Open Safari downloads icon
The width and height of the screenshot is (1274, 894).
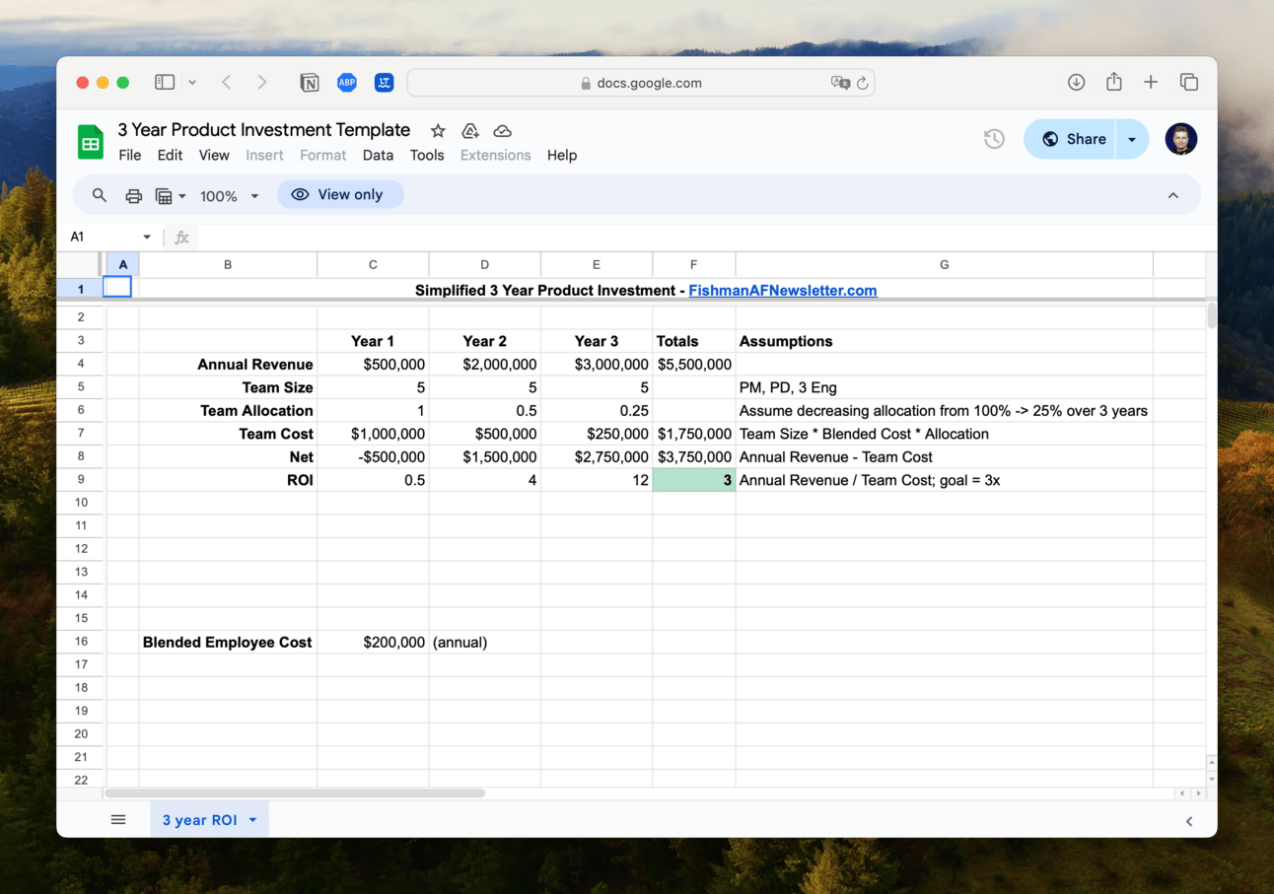click(x=1077, y=83)
